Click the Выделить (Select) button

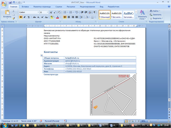(x=156, y=18)
